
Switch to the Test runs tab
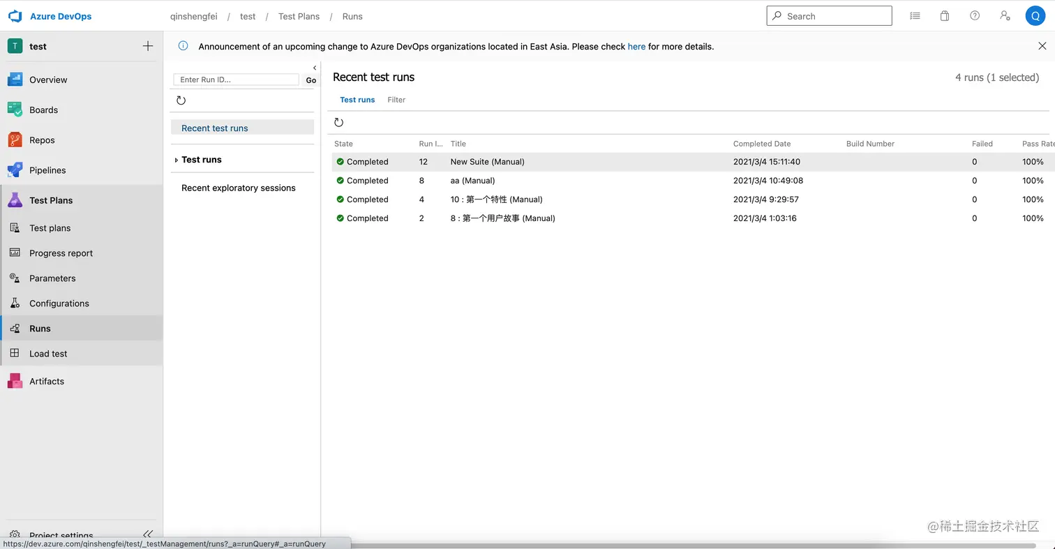[357, 100]
